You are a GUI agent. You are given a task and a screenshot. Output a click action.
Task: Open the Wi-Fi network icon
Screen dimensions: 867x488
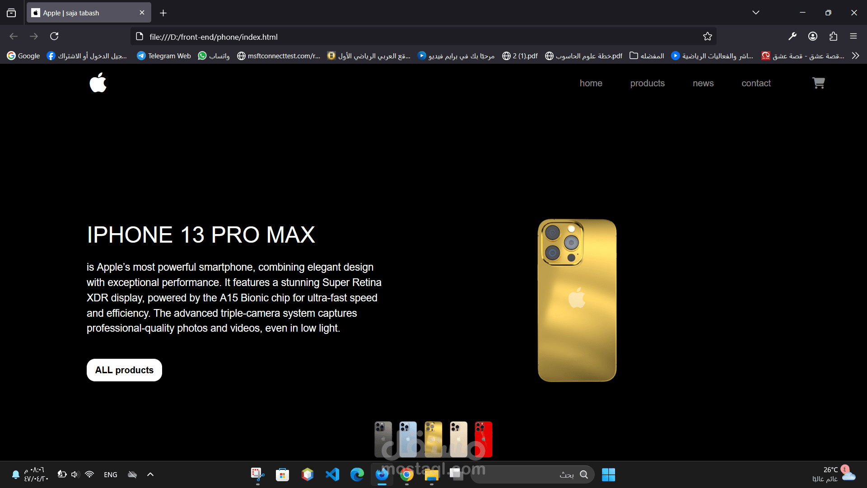[x=89, y=474]
